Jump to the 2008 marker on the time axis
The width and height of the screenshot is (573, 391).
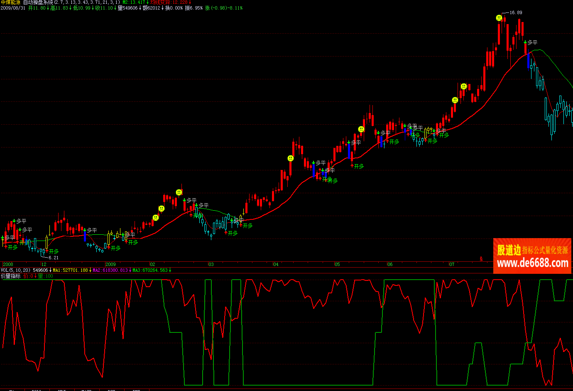8,264
